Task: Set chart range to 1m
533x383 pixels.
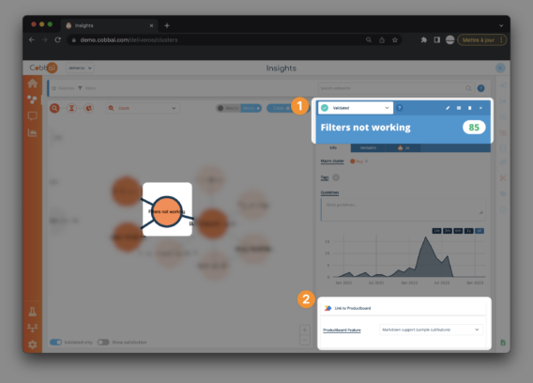Action: 436,231
